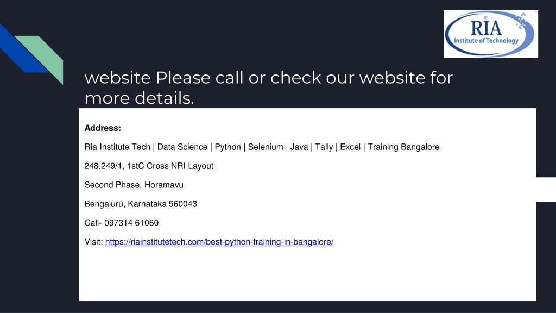The image size is (556, 313).
Task: Click the white tab protruding at right edge
Action: 546,189
